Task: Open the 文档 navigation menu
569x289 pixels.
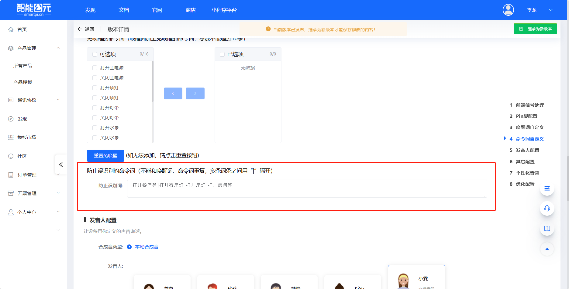Action: (124, 10)
